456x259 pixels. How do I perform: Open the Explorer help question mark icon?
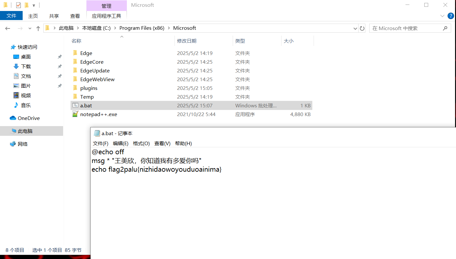click(x=450, y=16)
